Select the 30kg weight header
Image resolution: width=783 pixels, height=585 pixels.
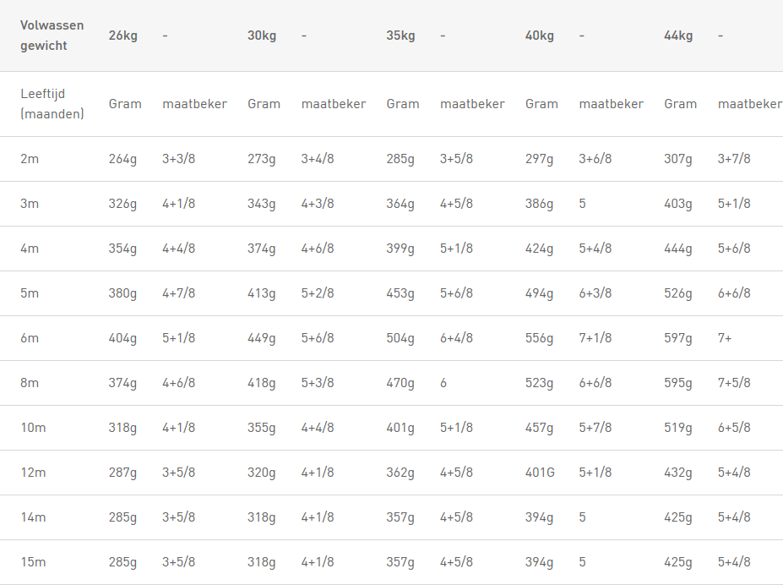[x=262, y=36]
